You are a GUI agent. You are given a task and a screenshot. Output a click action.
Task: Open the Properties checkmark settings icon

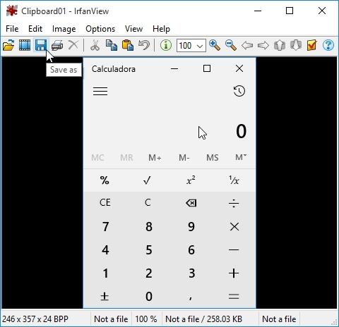[311, 45]
